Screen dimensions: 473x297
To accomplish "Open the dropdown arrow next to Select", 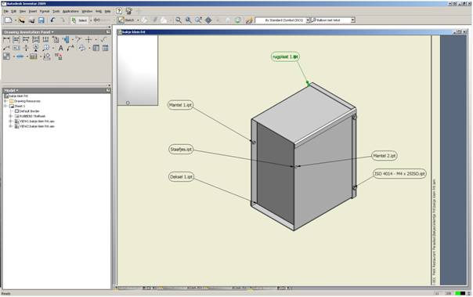I will [x=91, y=20].
